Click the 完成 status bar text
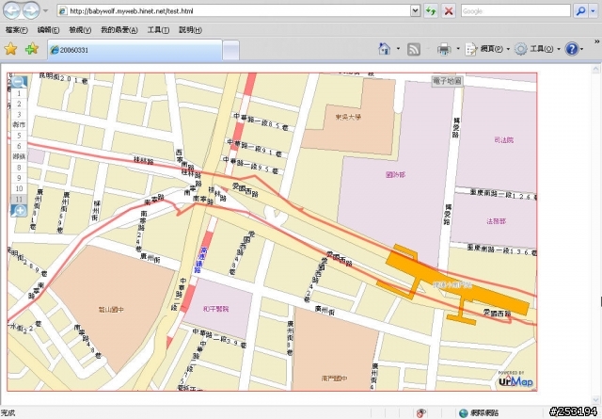Viewport: 602px width, 419px height. pyautogui.click(x=8, y=413)
